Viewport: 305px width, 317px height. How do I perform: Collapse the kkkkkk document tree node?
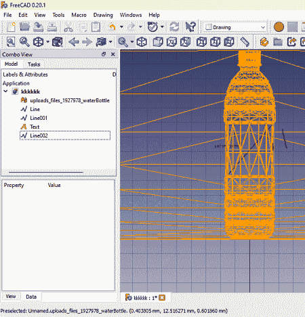pos(6,91)
